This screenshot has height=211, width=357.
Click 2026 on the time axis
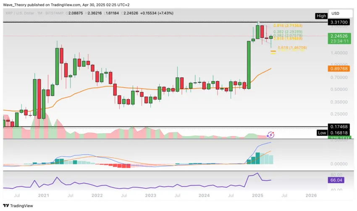point(311,195)
